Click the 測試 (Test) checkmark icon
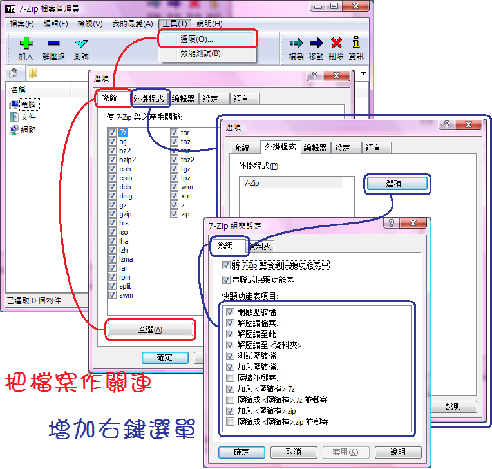The height and width of the screenshot is (469, 492). (81, 43)
